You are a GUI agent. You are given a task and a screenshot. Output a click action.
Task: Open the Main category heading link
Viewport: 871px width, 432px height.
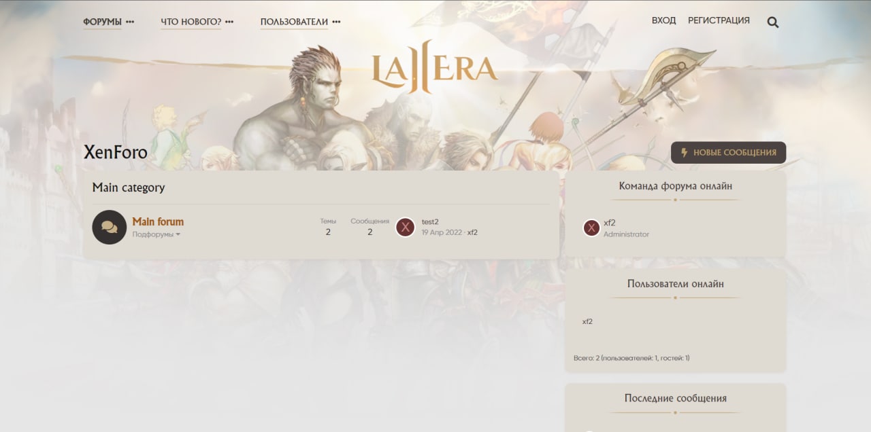point(129,187)
